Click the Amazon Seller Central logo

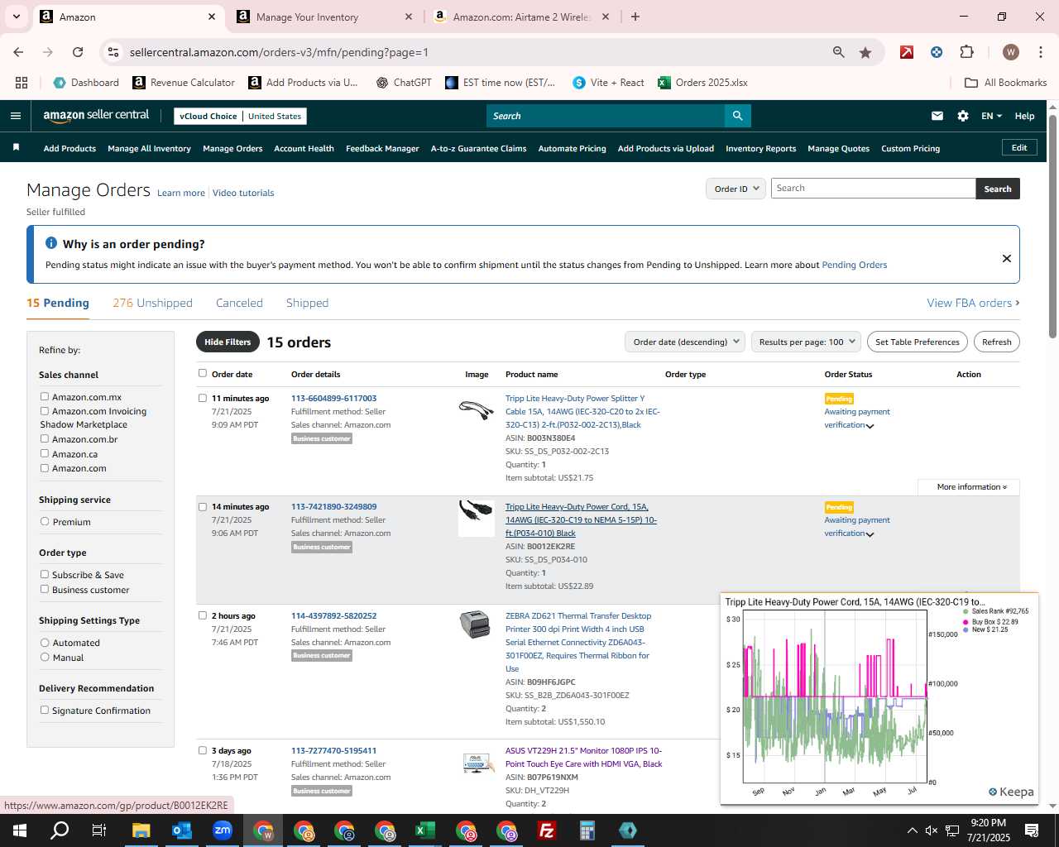pyautogui.click(x=96, y=116)
